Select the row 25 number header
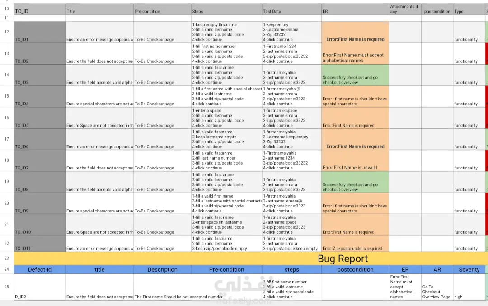Screen dimensions: 488x306 pyautogui.click(x=7, y=287)
